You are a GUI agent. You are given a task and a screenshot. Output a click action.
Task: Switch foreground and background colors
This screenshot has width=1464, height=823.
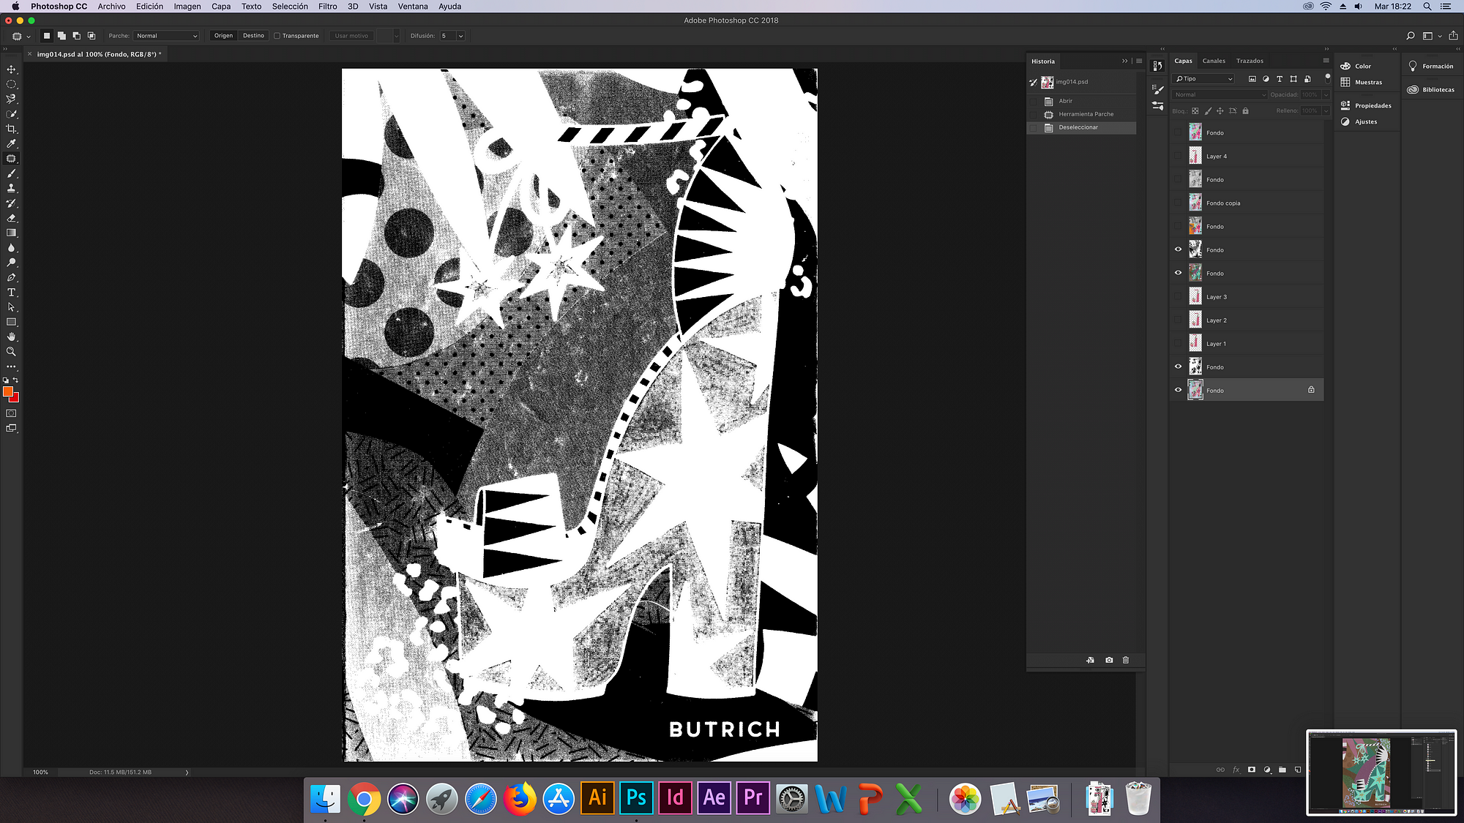click(x=15, y=380)
